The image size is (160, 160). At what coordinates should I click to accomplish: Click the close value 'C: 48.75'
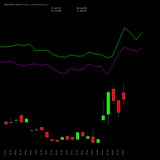click(56, 8)
